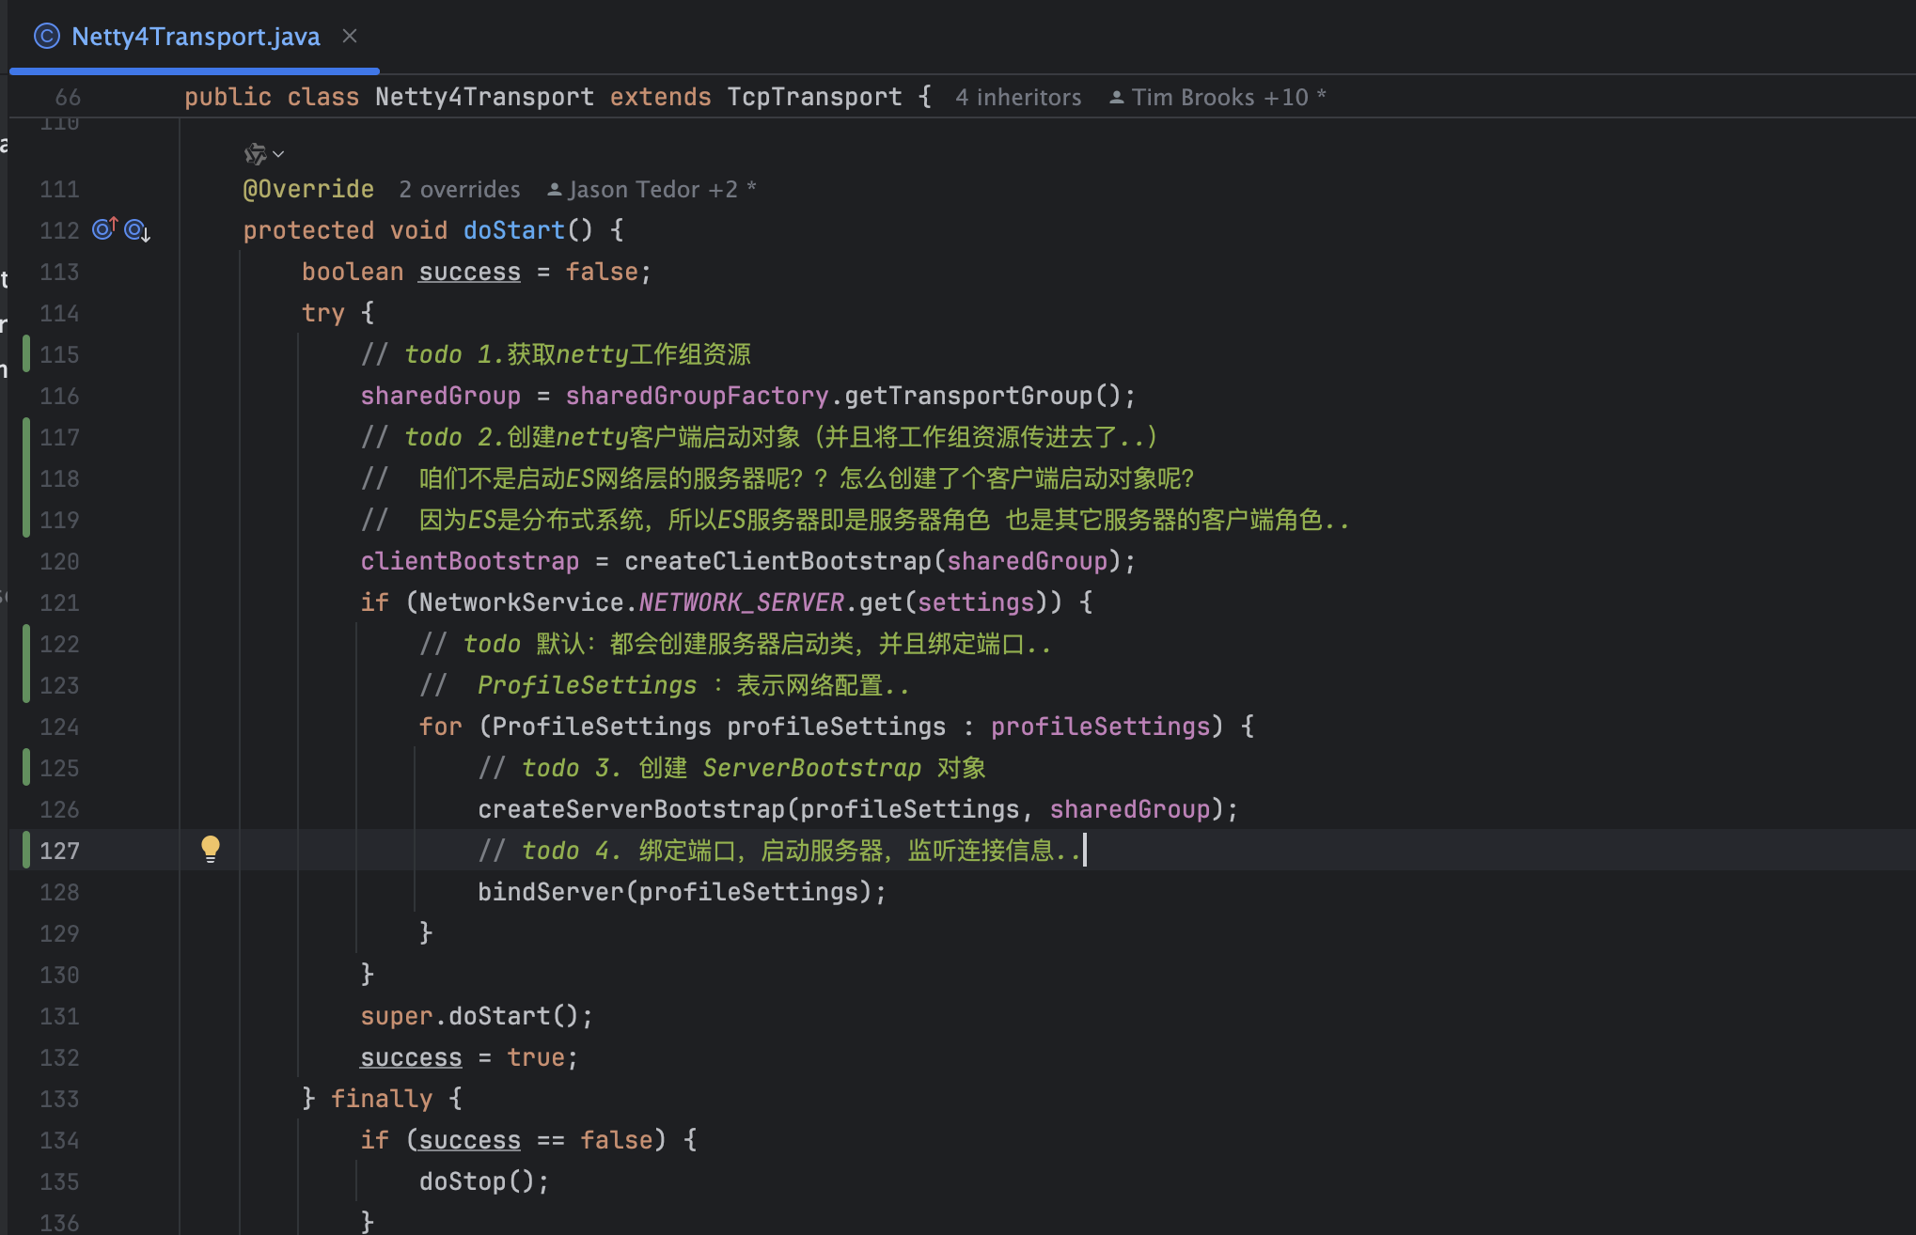1916x1235 pixels.
Task: Click 'sharedGroupFactory' on line 116
Action: (x=697, y=396)
